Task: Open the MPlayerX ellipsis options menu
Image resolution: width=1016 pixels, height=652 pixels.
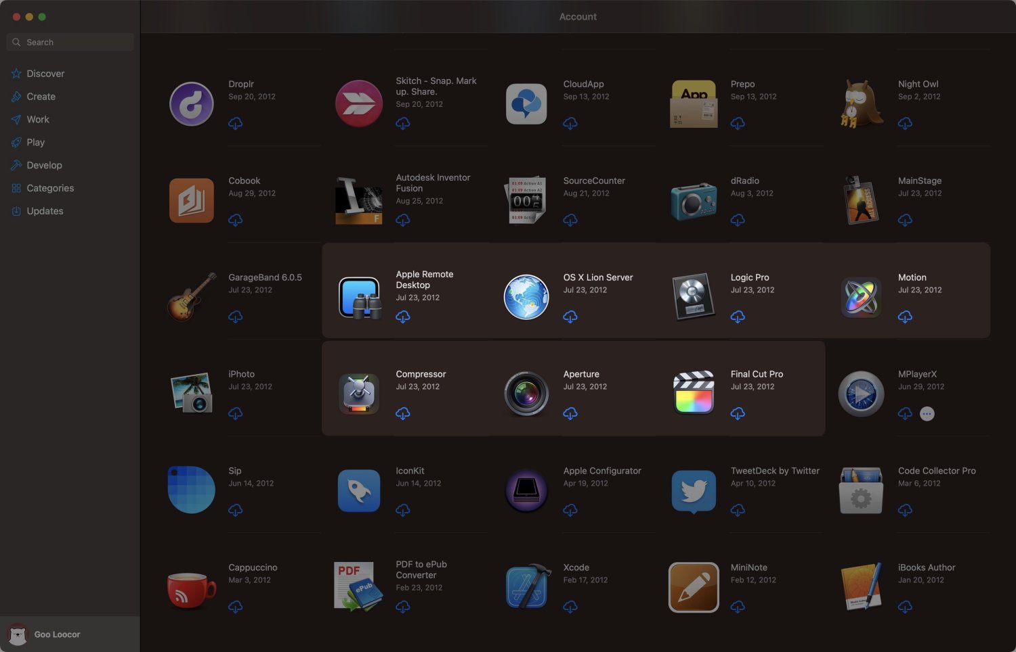Action: point(927,413)
